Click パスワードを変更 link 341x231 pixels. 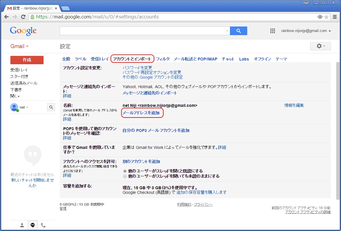pos(137,68)
